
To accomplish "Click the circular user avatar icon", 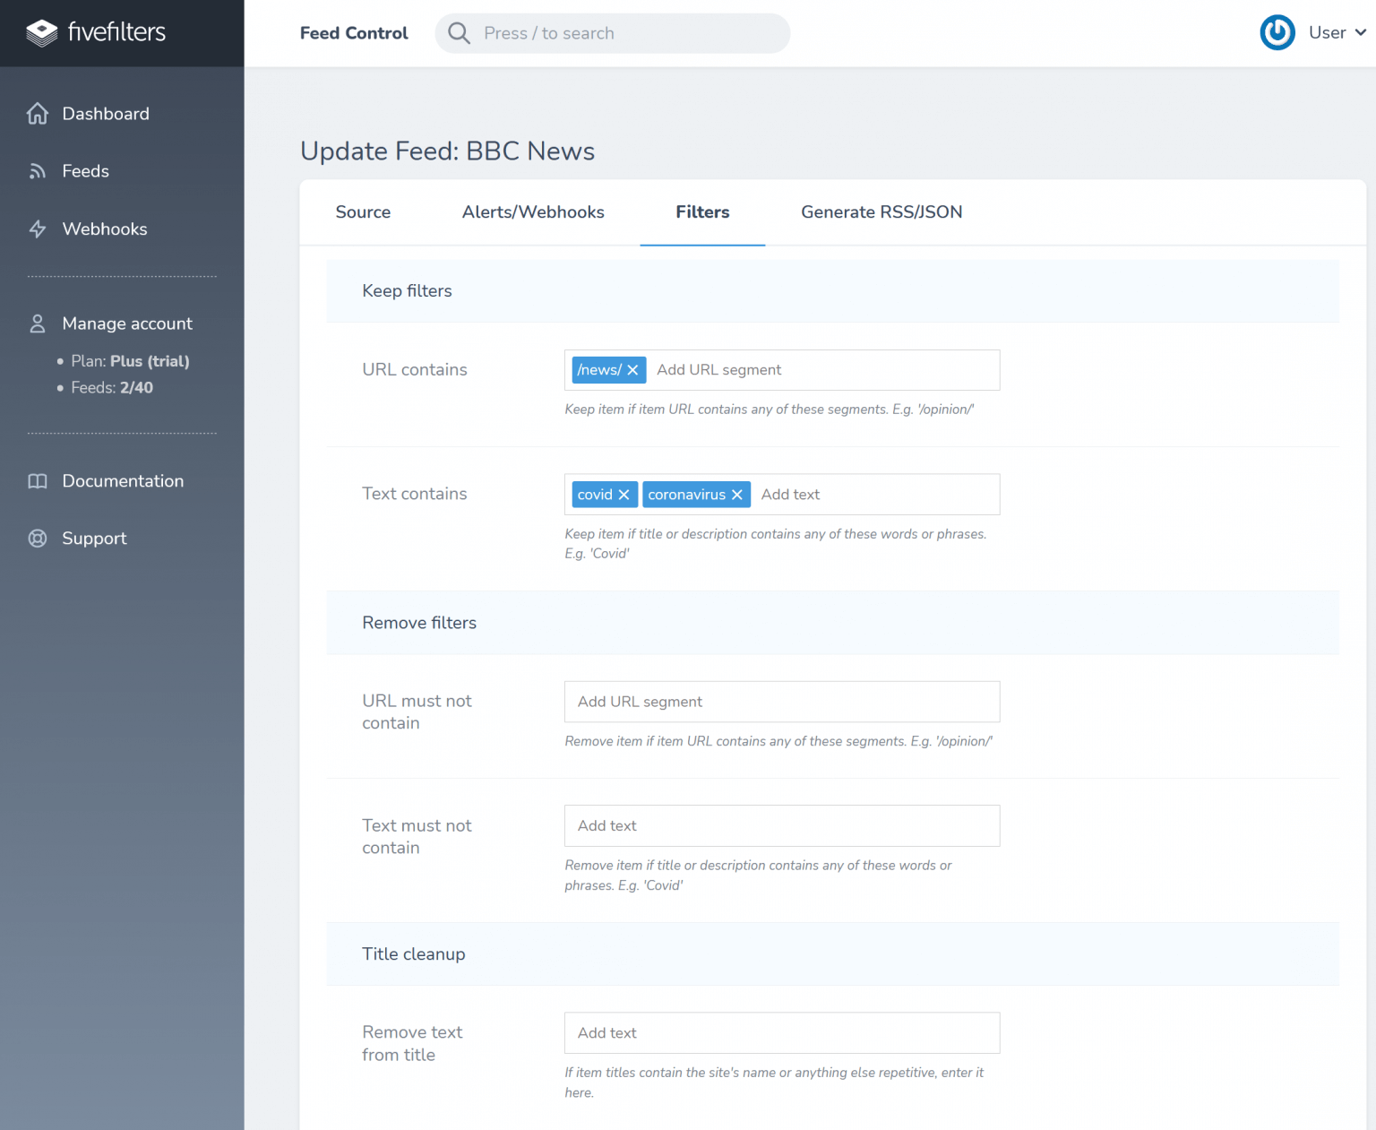I will point(1277,32).
